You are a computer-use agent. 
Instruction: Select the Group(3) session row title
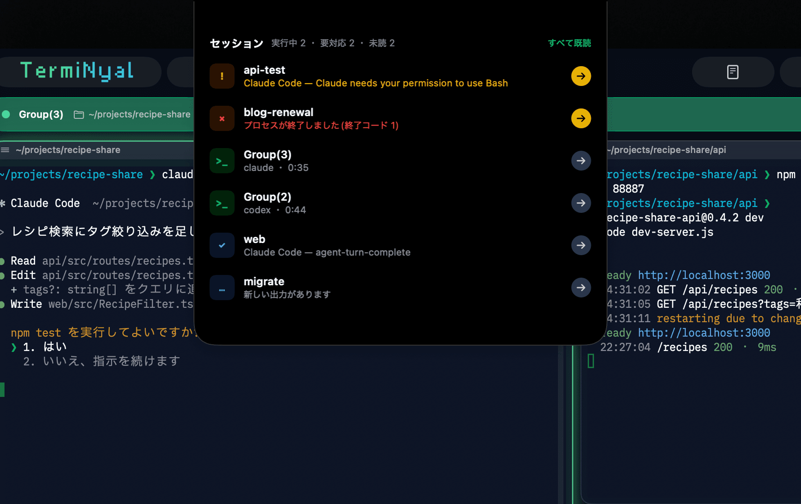pyautogui.click(x=267, y=155)
